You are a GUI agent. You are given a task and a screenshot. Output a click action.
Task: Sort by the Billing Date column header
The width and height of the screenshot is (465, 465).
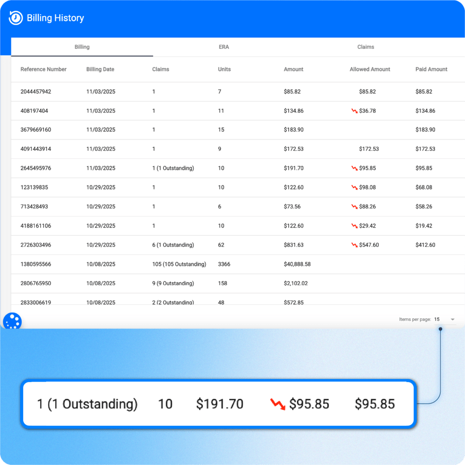(x=100, y=69)
